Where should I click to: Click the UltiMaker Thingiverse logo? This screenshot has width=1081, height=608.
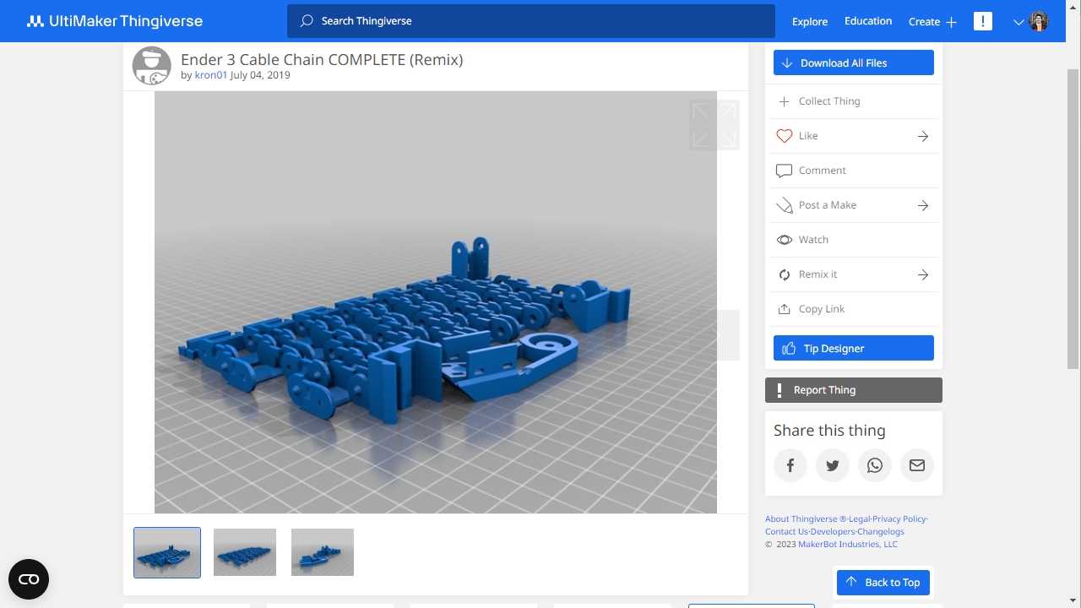(115, 21)
